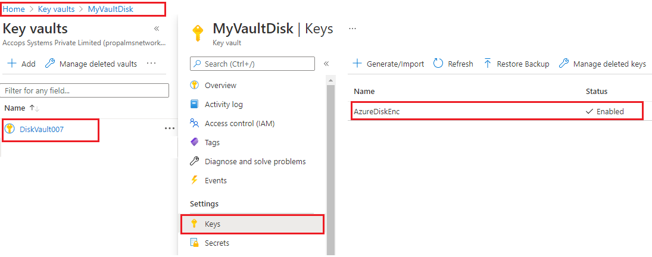Screen dimensions: 652x257
Task: Go to Home breadcrumb link
Action: (14, 10)
